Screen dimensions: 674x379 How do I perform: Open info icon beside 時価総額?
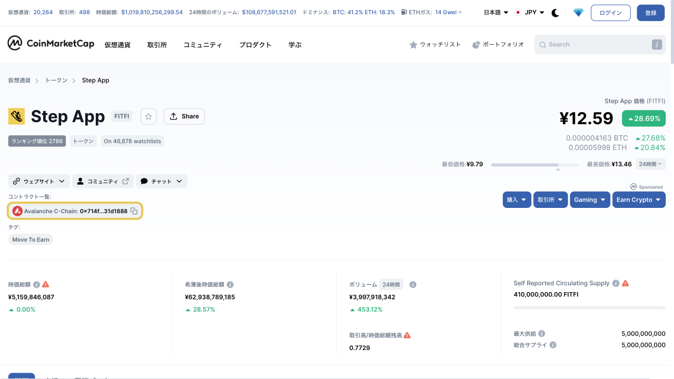[x=36, y=284]
